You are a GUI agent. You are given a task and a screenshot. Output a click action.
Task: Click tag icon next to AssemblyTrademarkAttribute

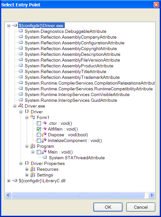pyautogui.click(x=21, y=77)
